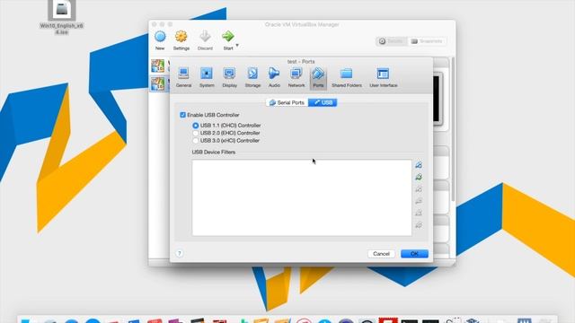Image resolution: width=575 pixels, height=323 pixels.
Task: Open the Storage settings section
Action: click(x=252, y=77)
